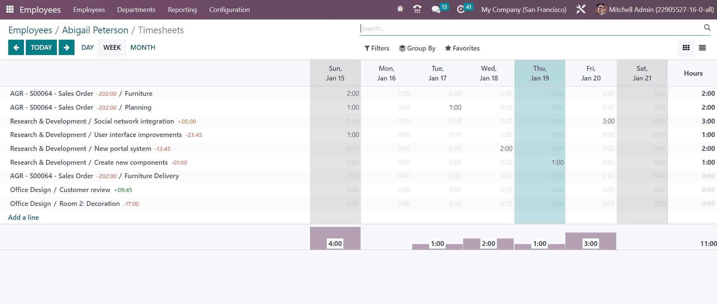This screenshot has width=717, height=304.
Task: Switch to grid view
Action: point(686,48)
